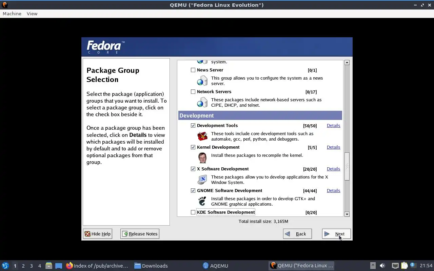Screen dimensions: 434x271
Task: Click the Kernel Development portrait icon
Action: [x=202, y=158]
